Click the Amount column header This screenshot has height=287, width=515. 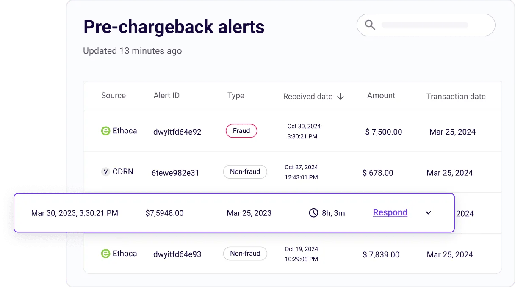[381, 96]
